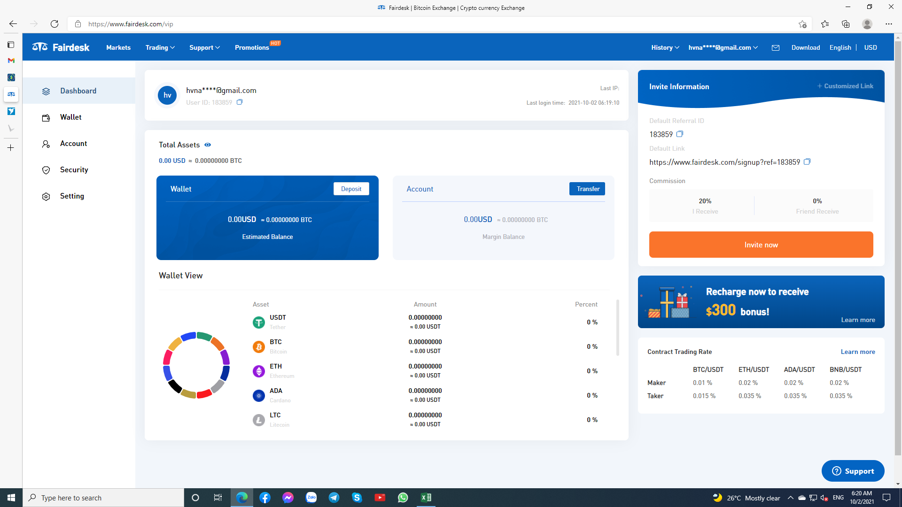
Task: Switch currency display to USD
Action: pos(870,48)
